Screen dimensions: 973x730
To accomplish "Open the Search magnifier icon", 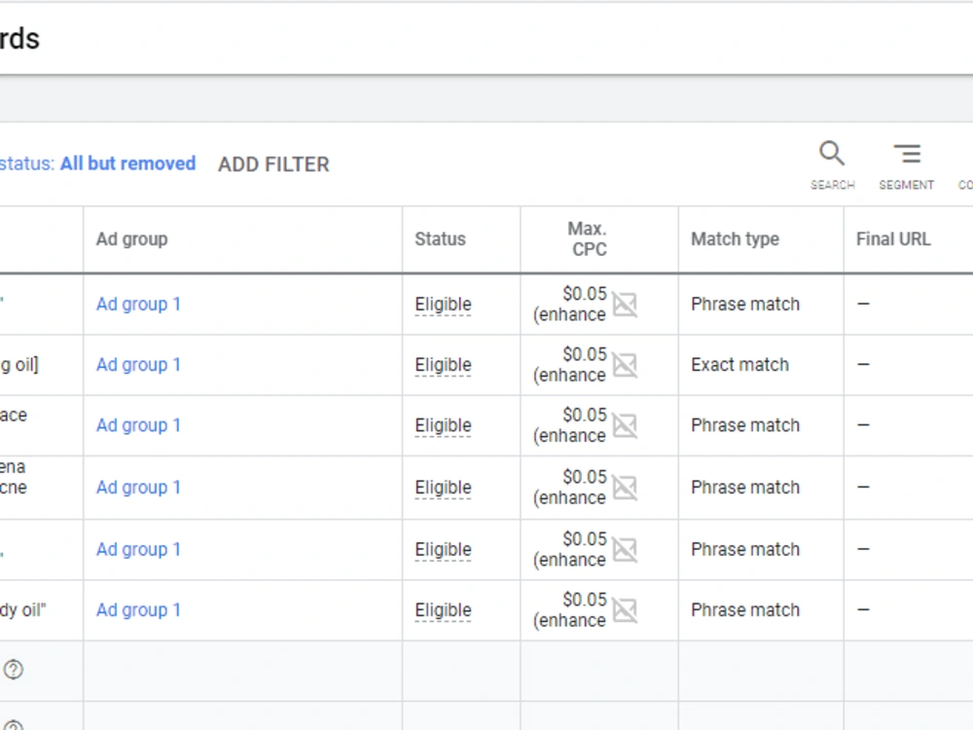I will point(832,154).
